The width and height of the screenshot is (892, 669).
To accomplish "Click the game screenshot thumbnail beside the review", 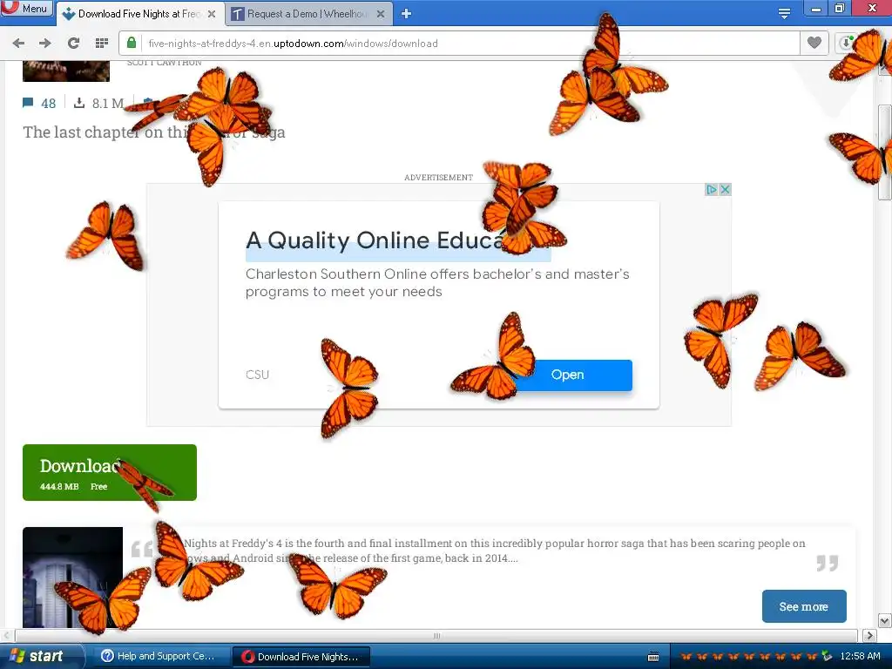I will point(73,578).
